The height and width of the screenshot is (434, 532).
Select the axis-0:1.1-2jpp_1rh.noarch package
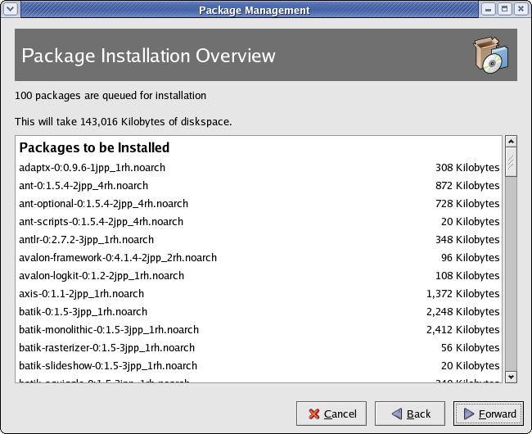[81, 294]
